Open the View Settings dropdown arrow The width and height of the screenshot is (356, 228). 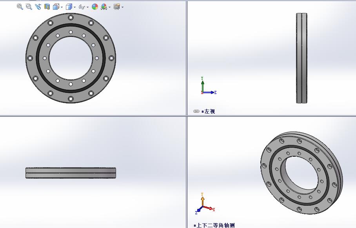123,7
